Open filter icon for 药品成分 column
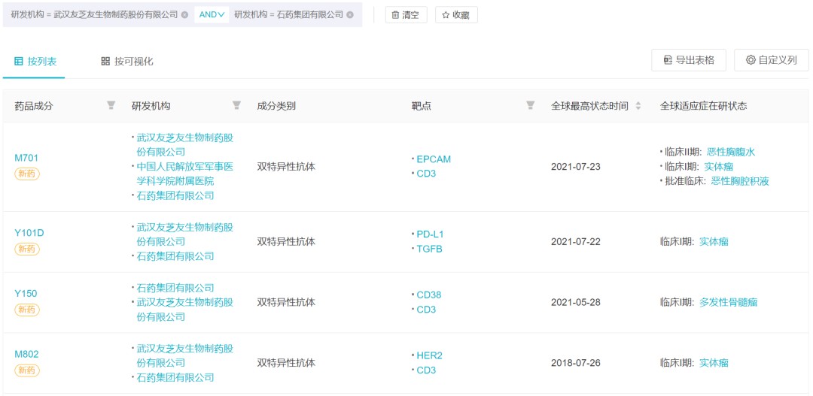Screen dimensions: 813x396 click(x=111, y=106)
